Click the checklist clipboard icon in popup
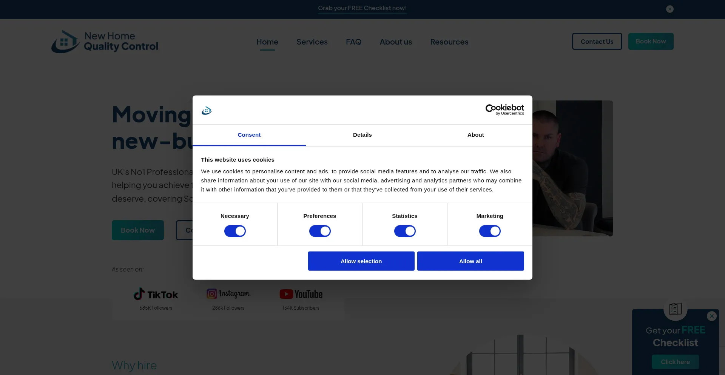The width and height of the screenshot is (725, 375). pyautogui.click(x=675, y=309)
